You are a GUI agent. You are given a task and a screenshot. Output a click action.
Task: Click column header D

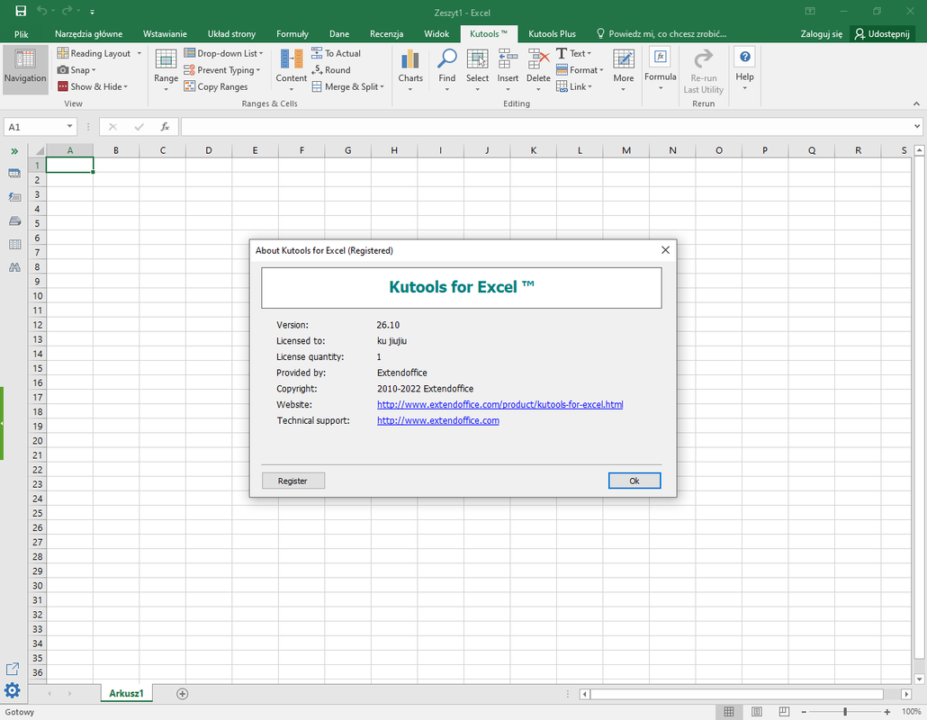[208, 150]
